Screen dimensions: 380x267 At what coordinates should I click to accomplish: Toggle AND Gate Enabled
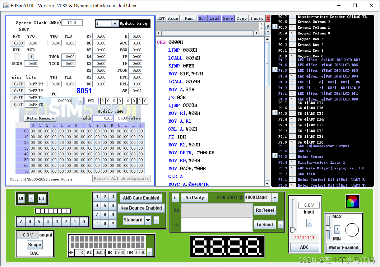point(141,198)
